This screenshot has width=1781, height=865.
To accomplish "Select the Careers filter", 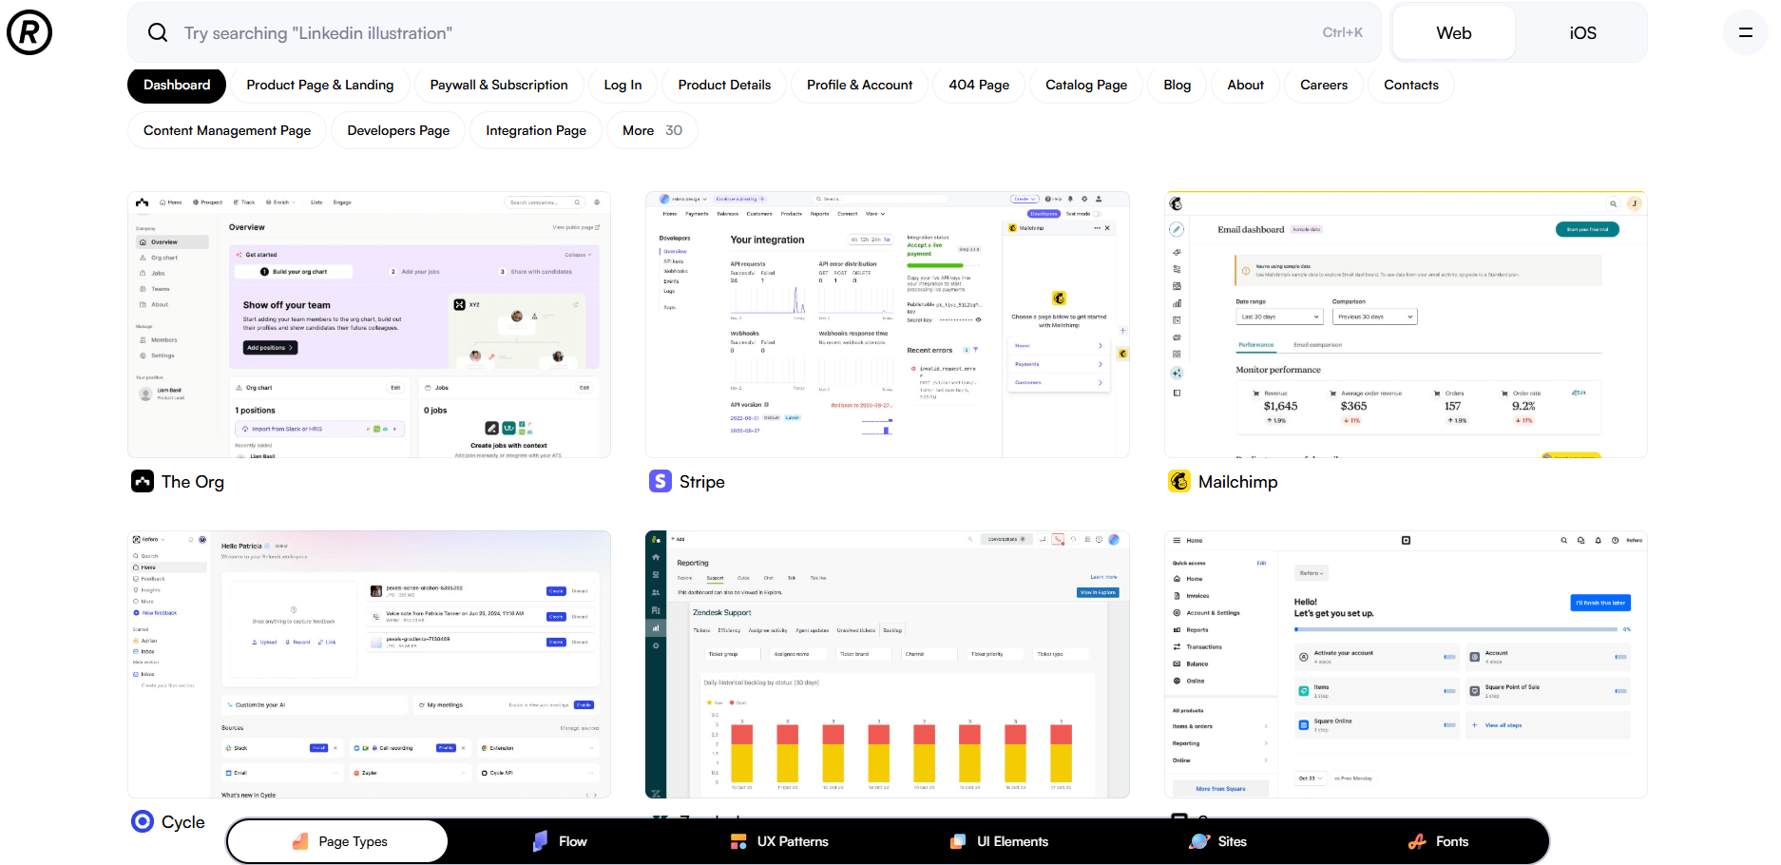I will pyautogui.click(x=1324, y=85).
